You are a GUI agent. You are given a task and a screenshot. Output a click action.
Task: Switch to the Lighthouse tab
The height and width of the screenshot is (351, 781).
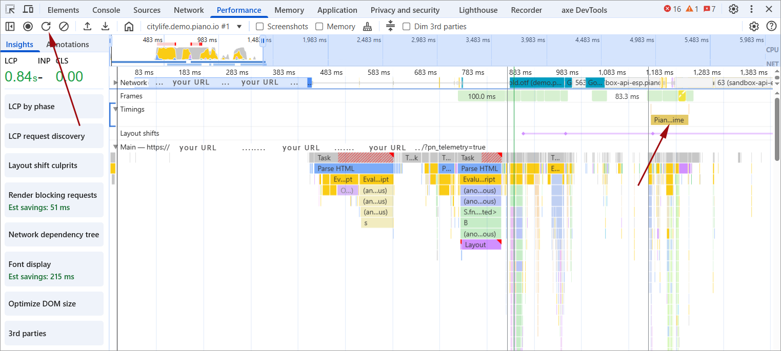click(x=478, y=10)
